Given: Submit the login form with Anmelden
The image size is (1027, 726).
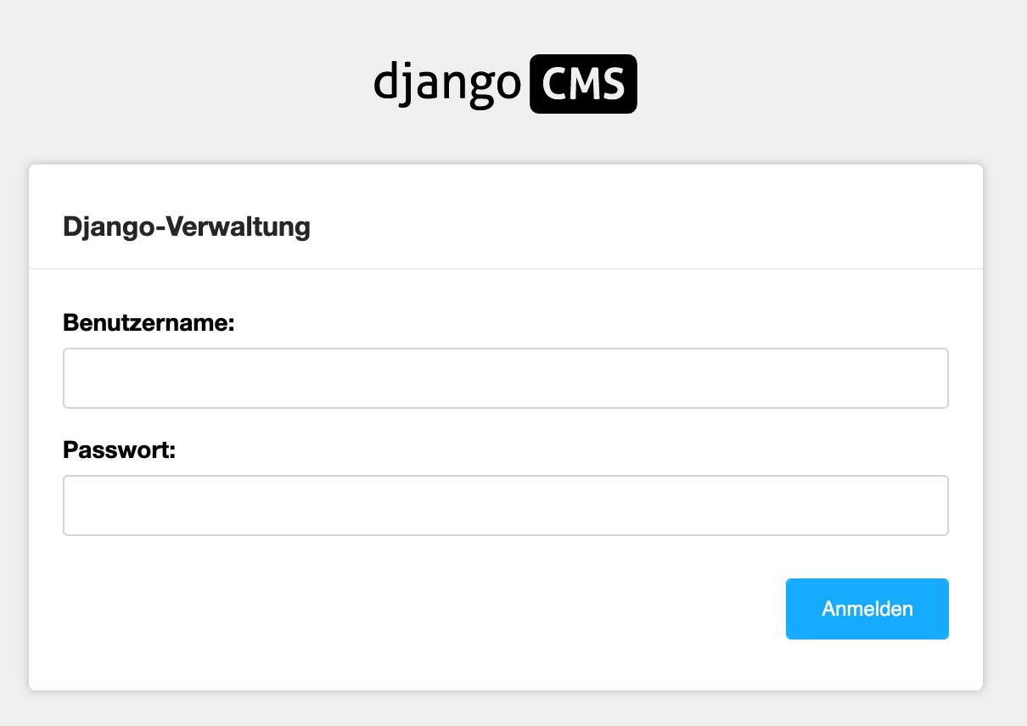Looking at the screenshot, I should (x=867, y=609).
